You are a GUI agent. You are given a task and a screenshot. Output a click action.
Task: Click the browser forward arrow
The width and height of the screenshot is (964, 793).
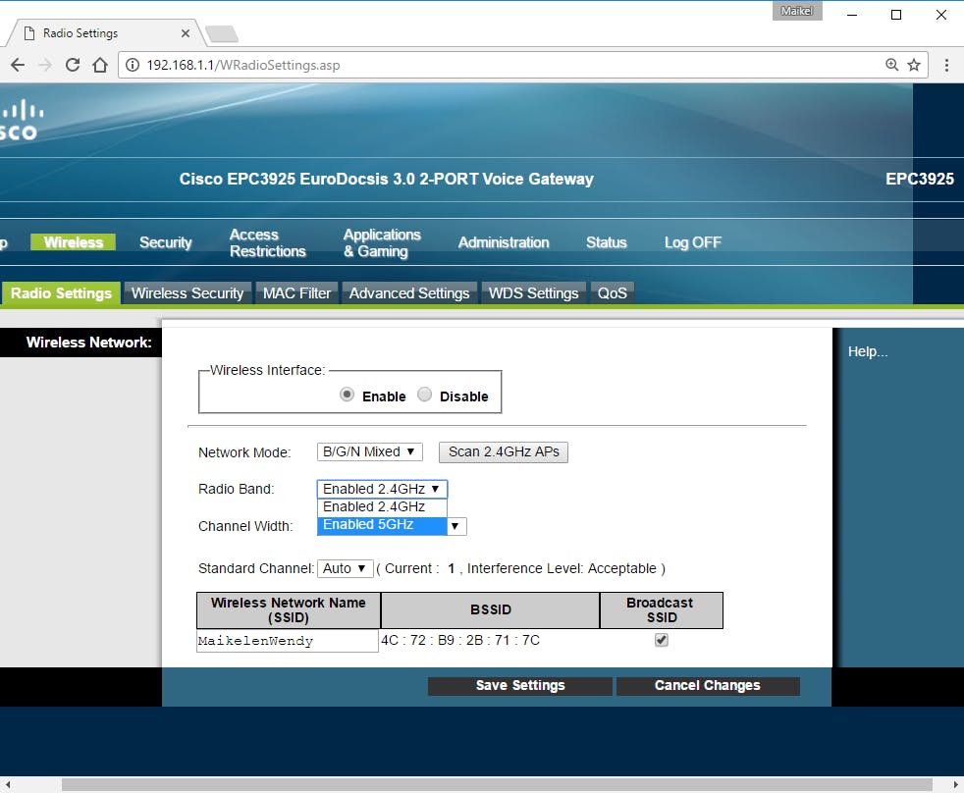(45, 65)
